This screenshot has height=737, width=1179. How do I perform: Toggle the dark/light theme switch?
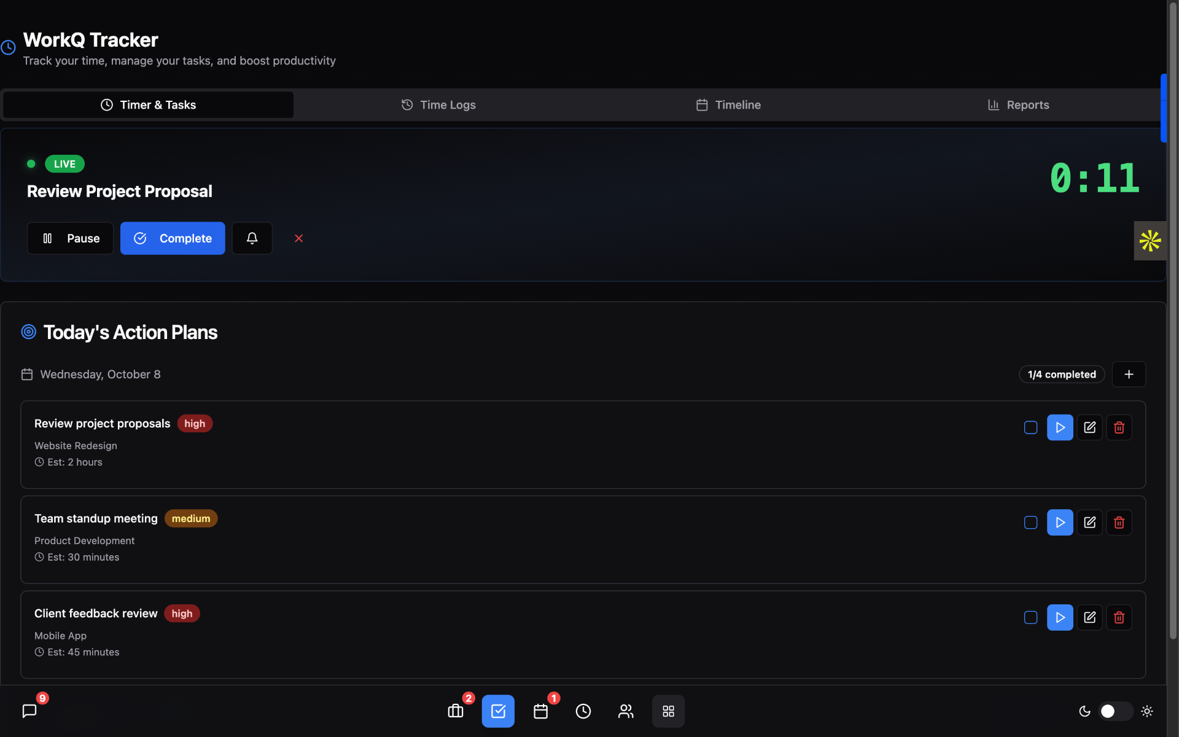[1115, 711]
